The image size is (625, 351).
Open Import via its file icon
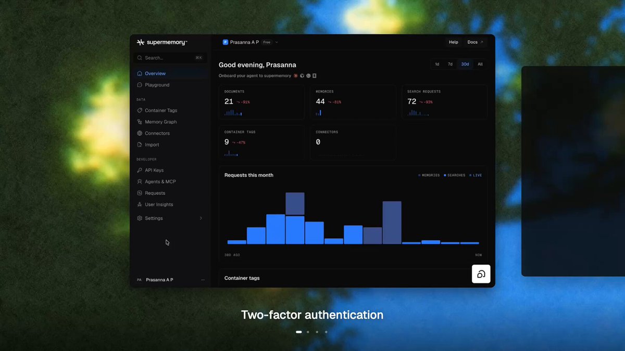coord(140,145)
